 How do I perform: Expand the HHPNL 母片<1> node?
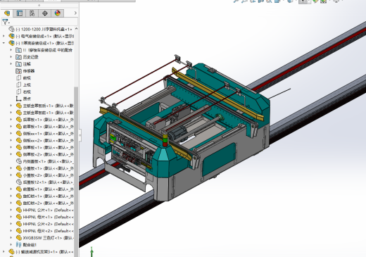coord(11,217)
